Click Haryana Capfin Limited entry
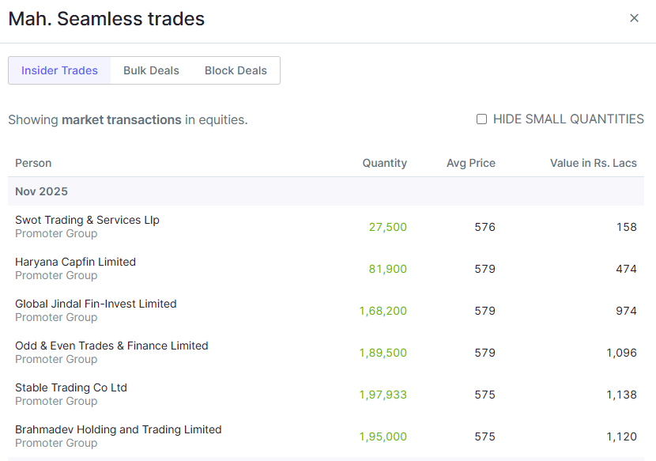The image size is (656, 461). coord(75,262)
